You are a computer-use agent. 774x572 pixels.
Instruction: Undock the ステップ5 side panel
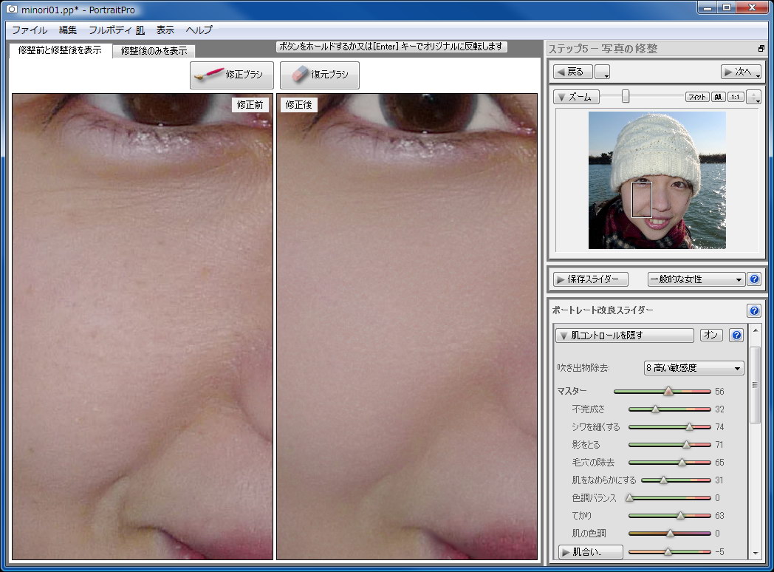click(x=761, y=49)
